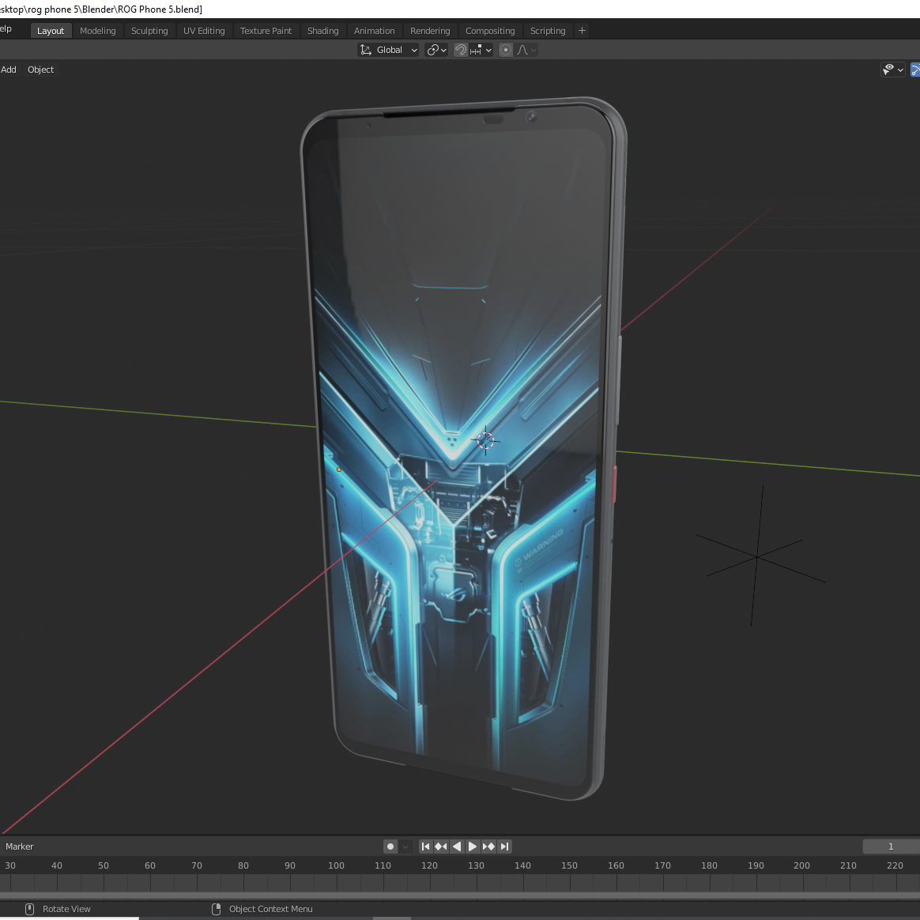Play the animation forward

(473, 846)
